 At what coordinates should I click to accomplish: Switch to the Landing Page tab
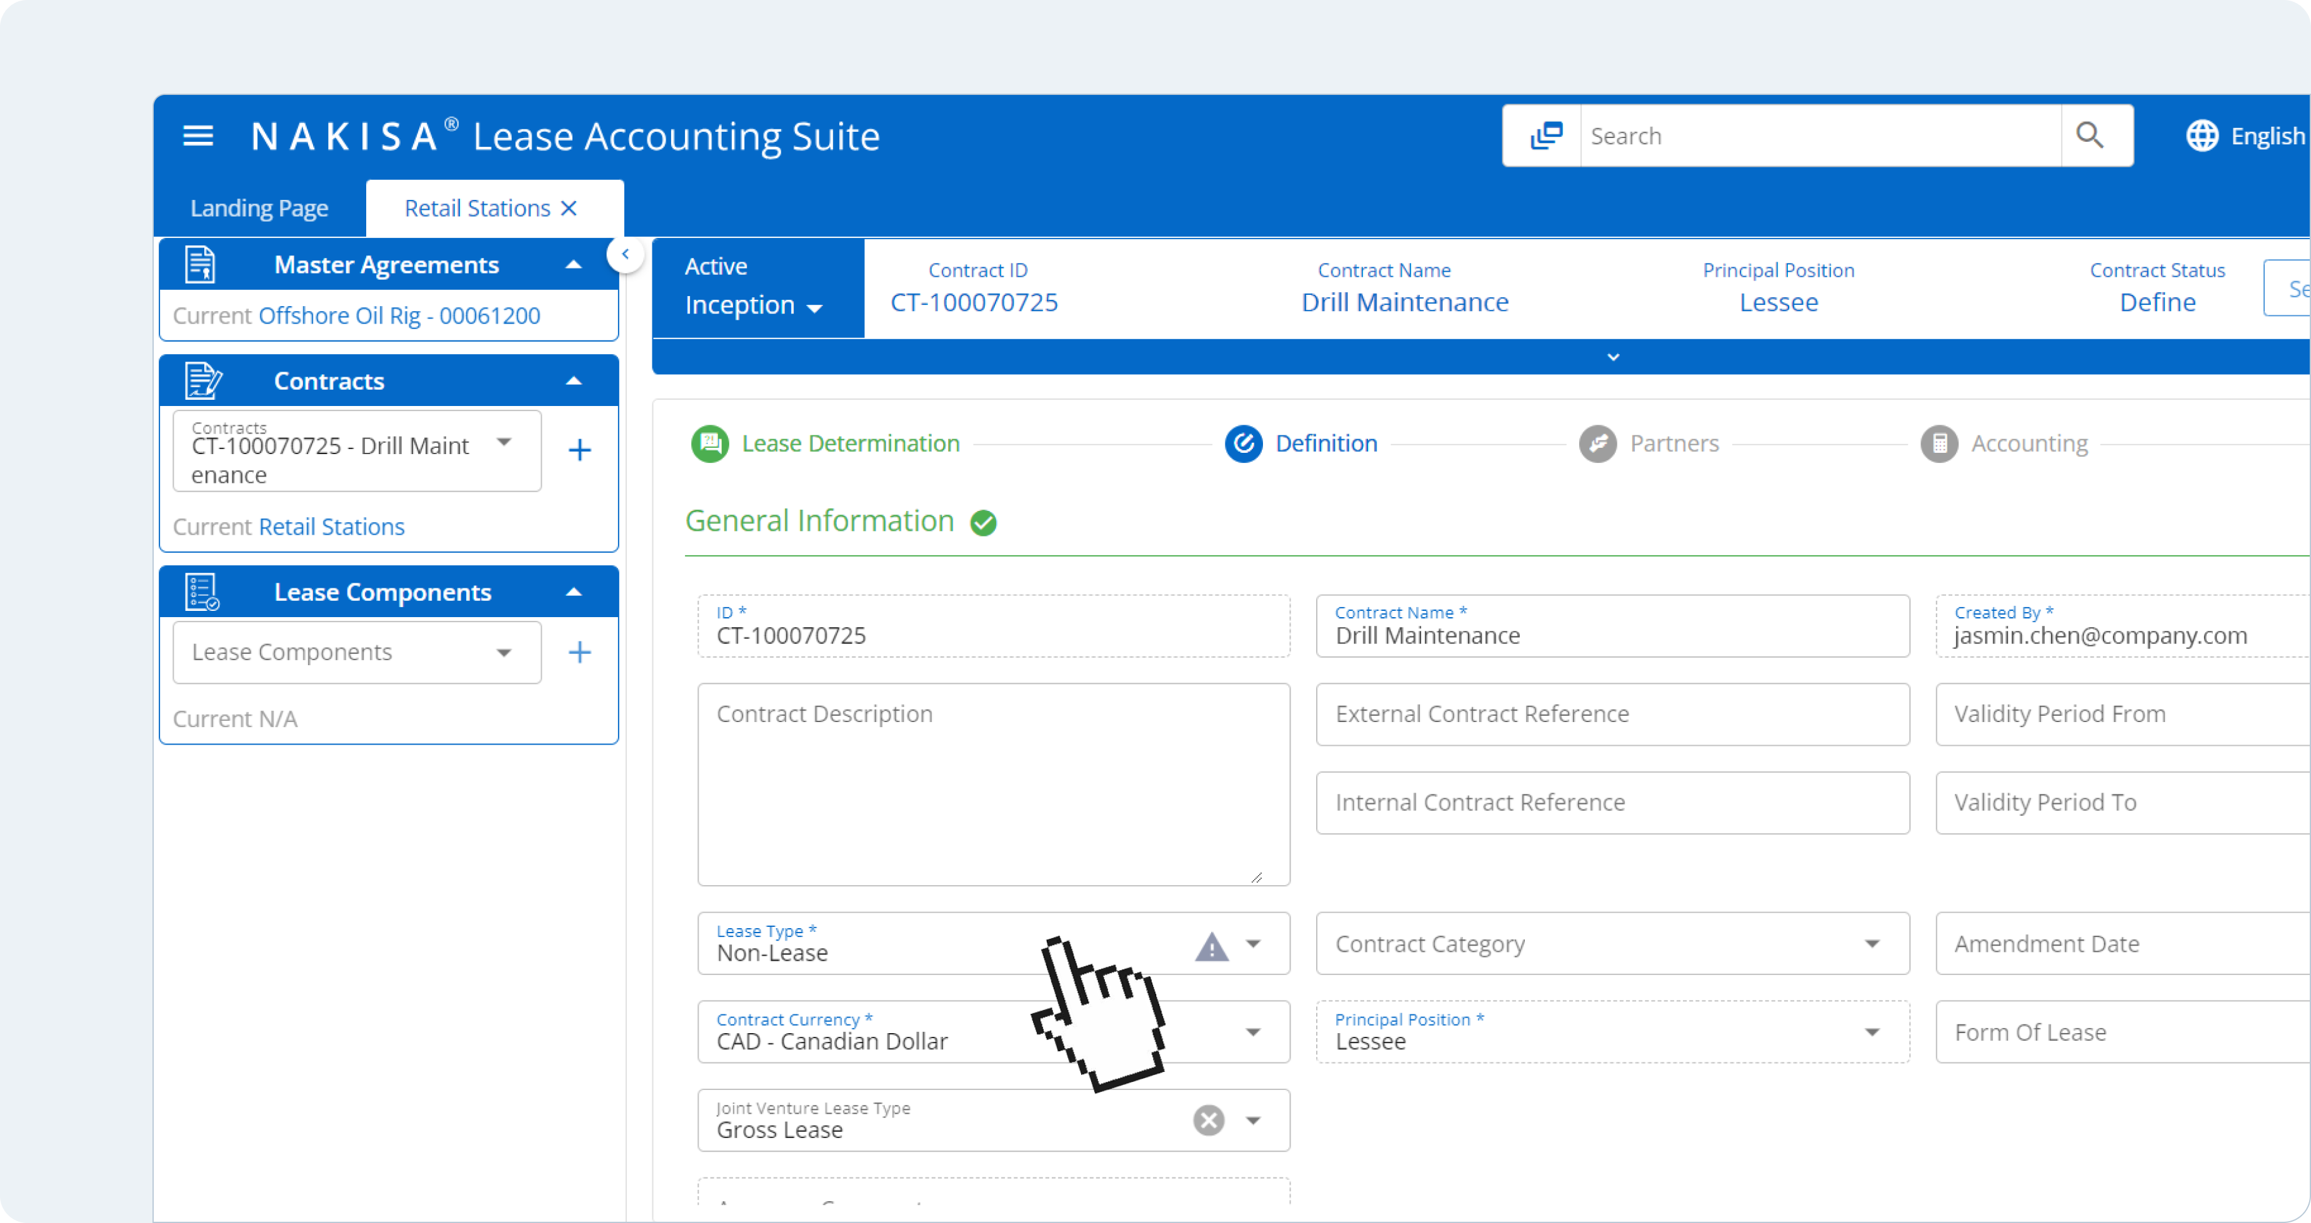pos(259,208)
